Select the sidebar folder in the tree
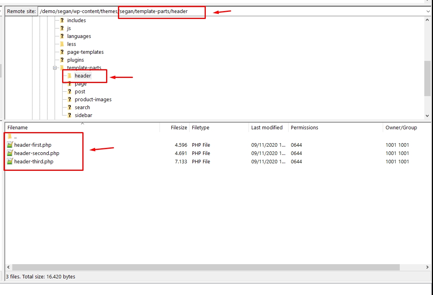Image resolution: width=433 pixels, height=295 pixels. pos(83,115)
